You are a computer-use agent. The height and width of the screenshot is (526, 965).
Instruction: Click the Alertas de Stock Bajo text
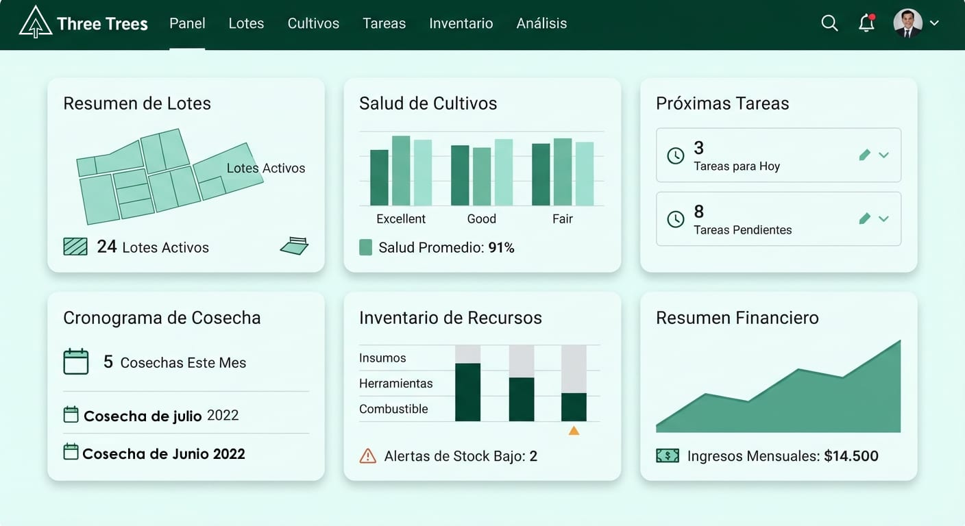point(461,456)
